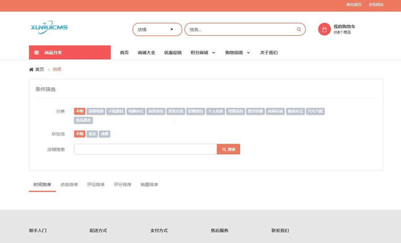401x243 pixels.
Task: Click the 网站首页 link in the top bar
Action: pyautogui.click(x=354, y=5)
